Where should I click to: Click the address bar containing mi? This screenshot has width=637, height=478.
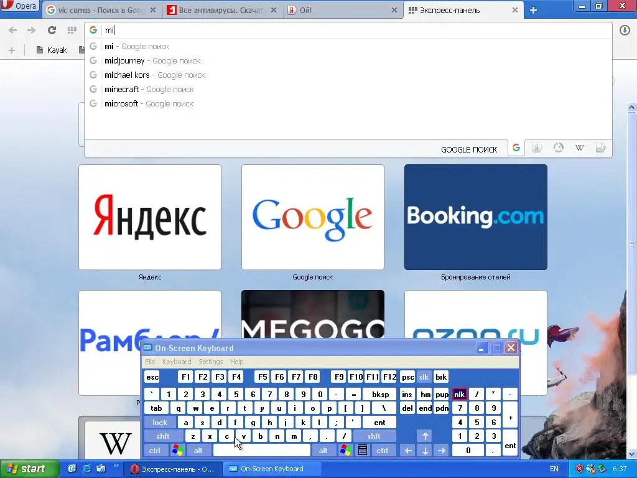coord(348,30)
